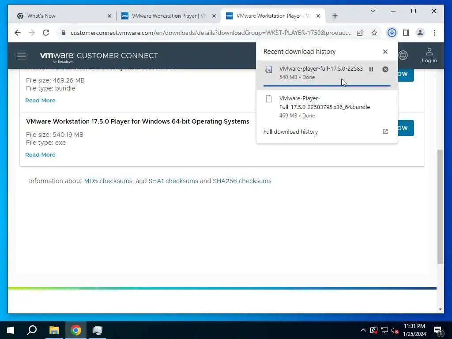Pause the VMware-player-full download
The height and width of the screenshot is (339, 452).
pyautogui.click(x=371, y=69)
